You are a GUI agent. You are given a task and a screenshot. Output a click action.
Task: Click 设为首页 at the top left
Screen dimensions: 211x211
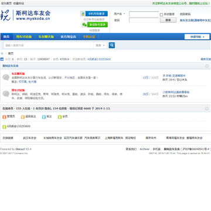point(6,4)
